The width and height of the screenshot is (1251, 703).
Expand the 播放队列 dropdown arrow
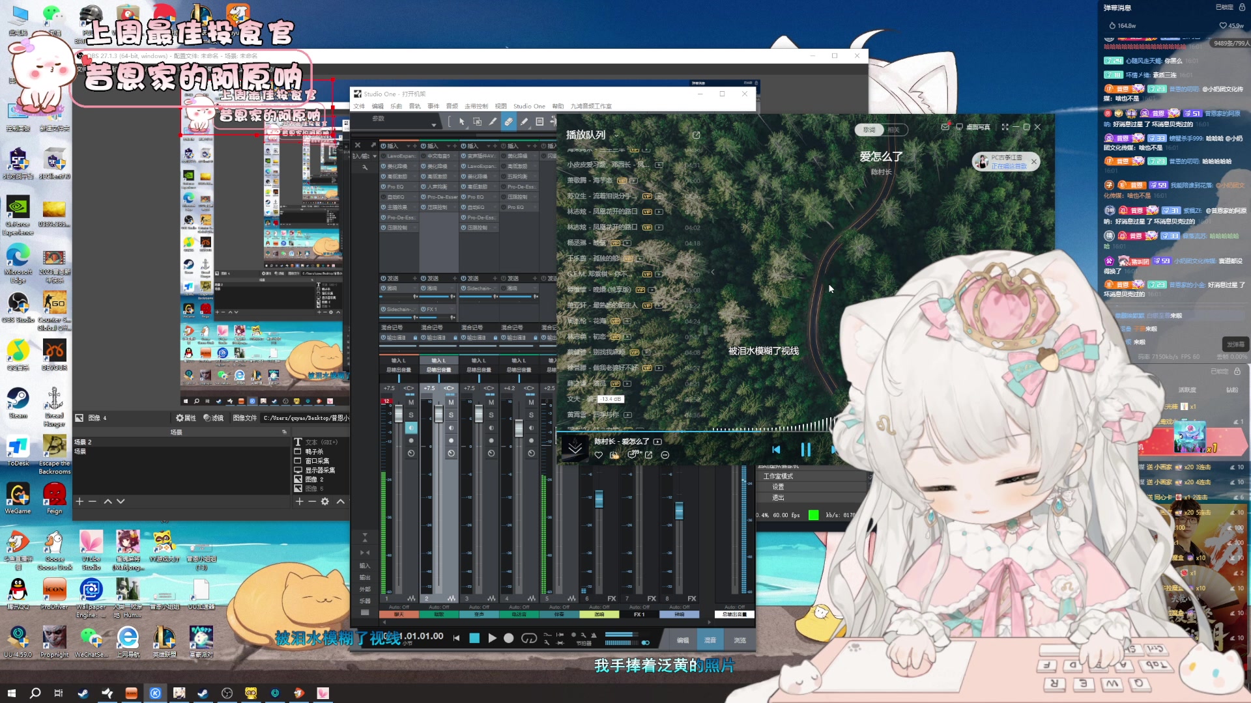click(616, 135)
